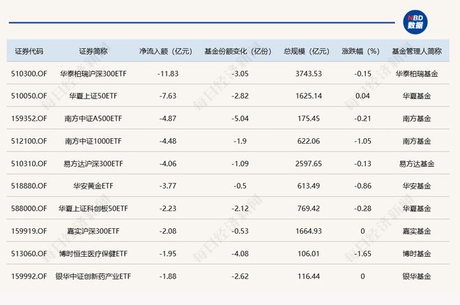Click net inflow value -11.83

[x=168, y=73]
